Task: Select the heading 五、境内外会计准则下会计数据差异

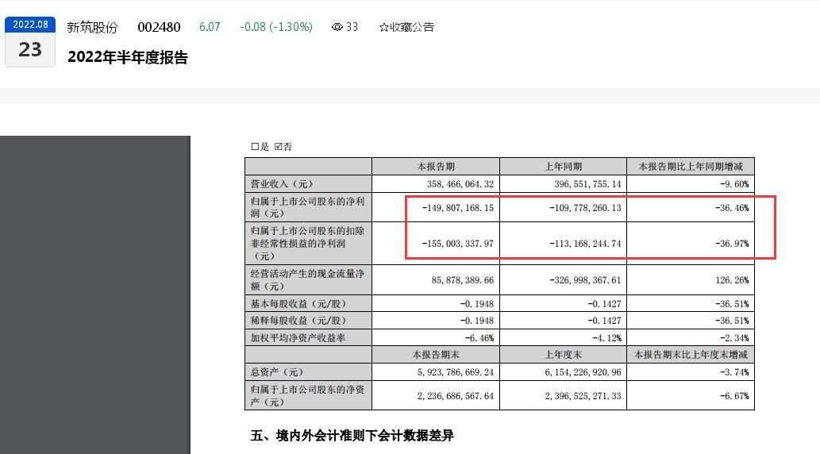Action: 352,435
